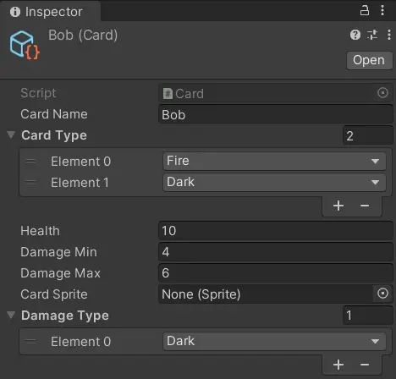Click the drag handle of Card Type Element 1
The image size is (396, 379).
pyautogui.click(x=30, y=183)
